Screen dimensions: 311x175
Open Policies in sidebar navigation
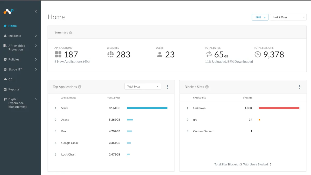pos(14,59)
